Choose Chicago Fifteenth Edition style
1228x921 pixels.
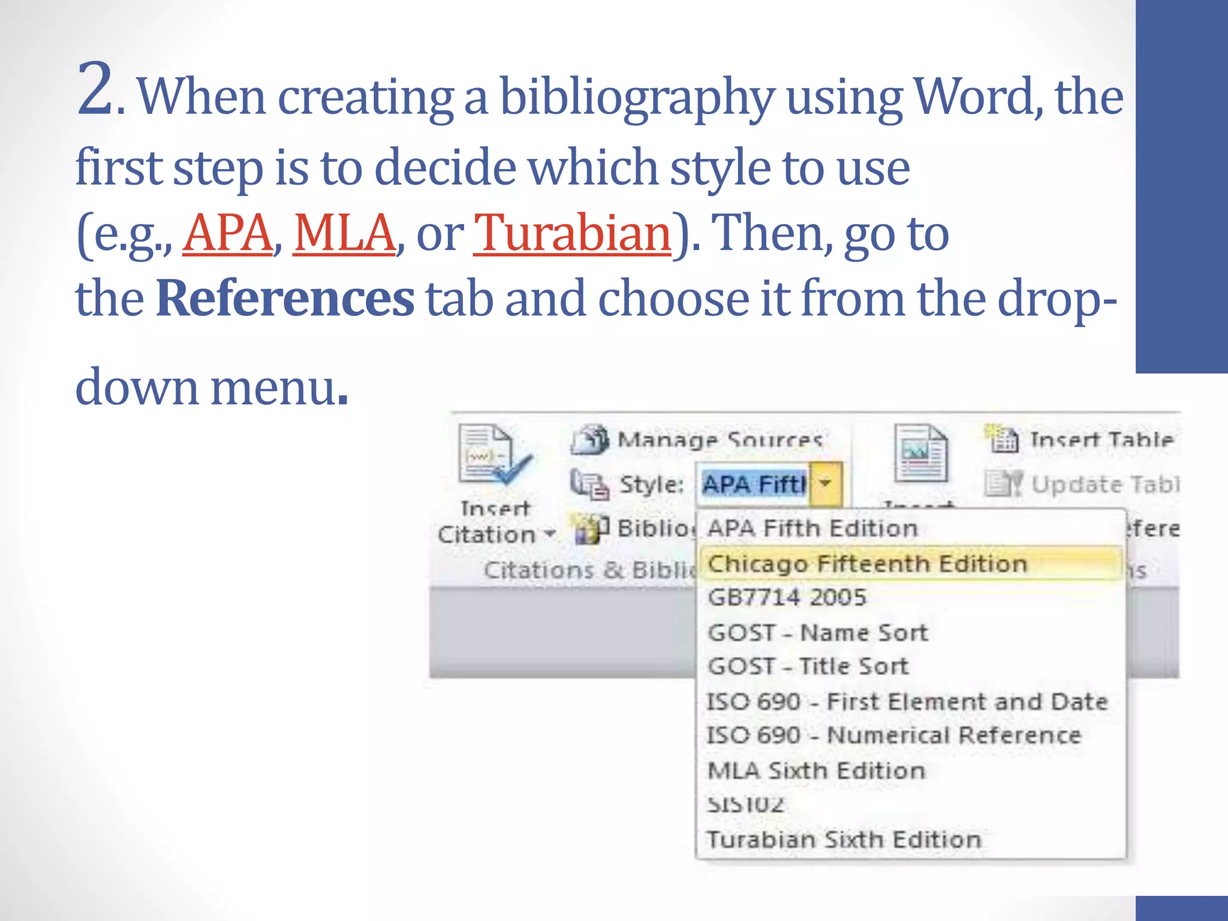[x=867, y=564]
